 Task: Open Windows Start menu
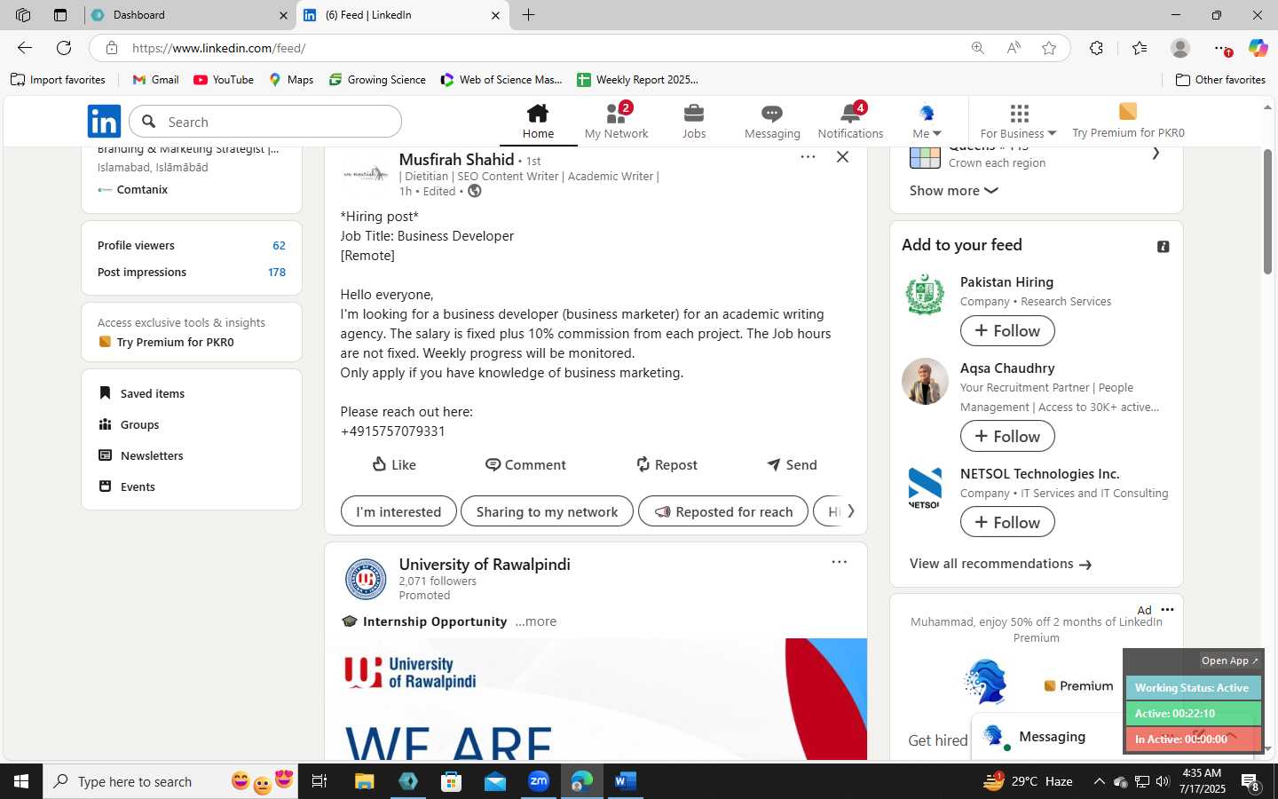(x=21, y=781)
